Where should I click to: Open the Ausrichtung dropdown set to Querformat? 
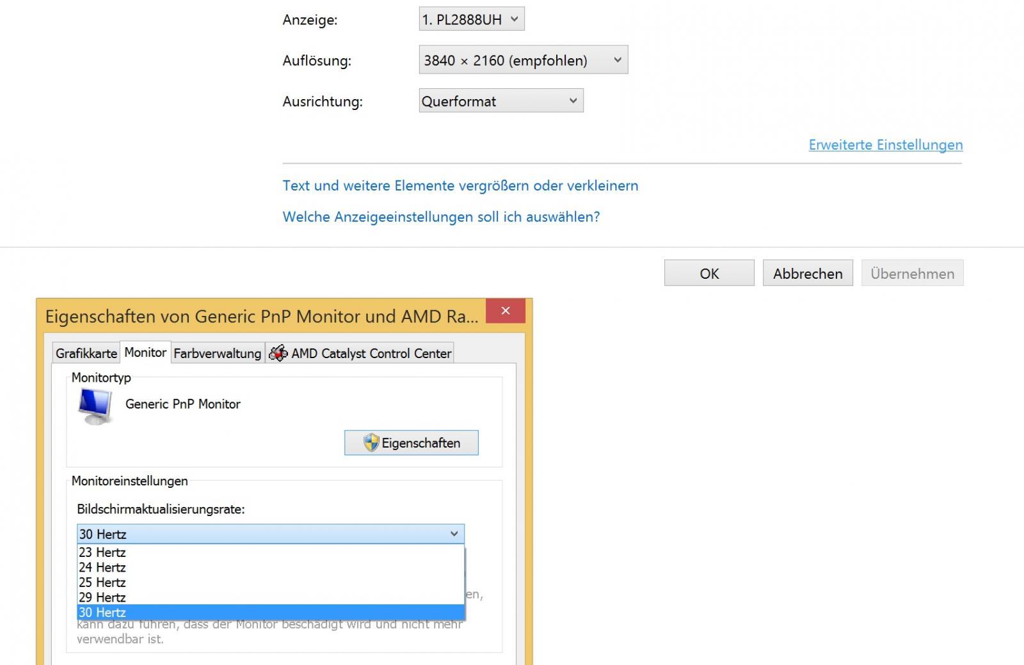pyautogui.click(x=501, y=101)
